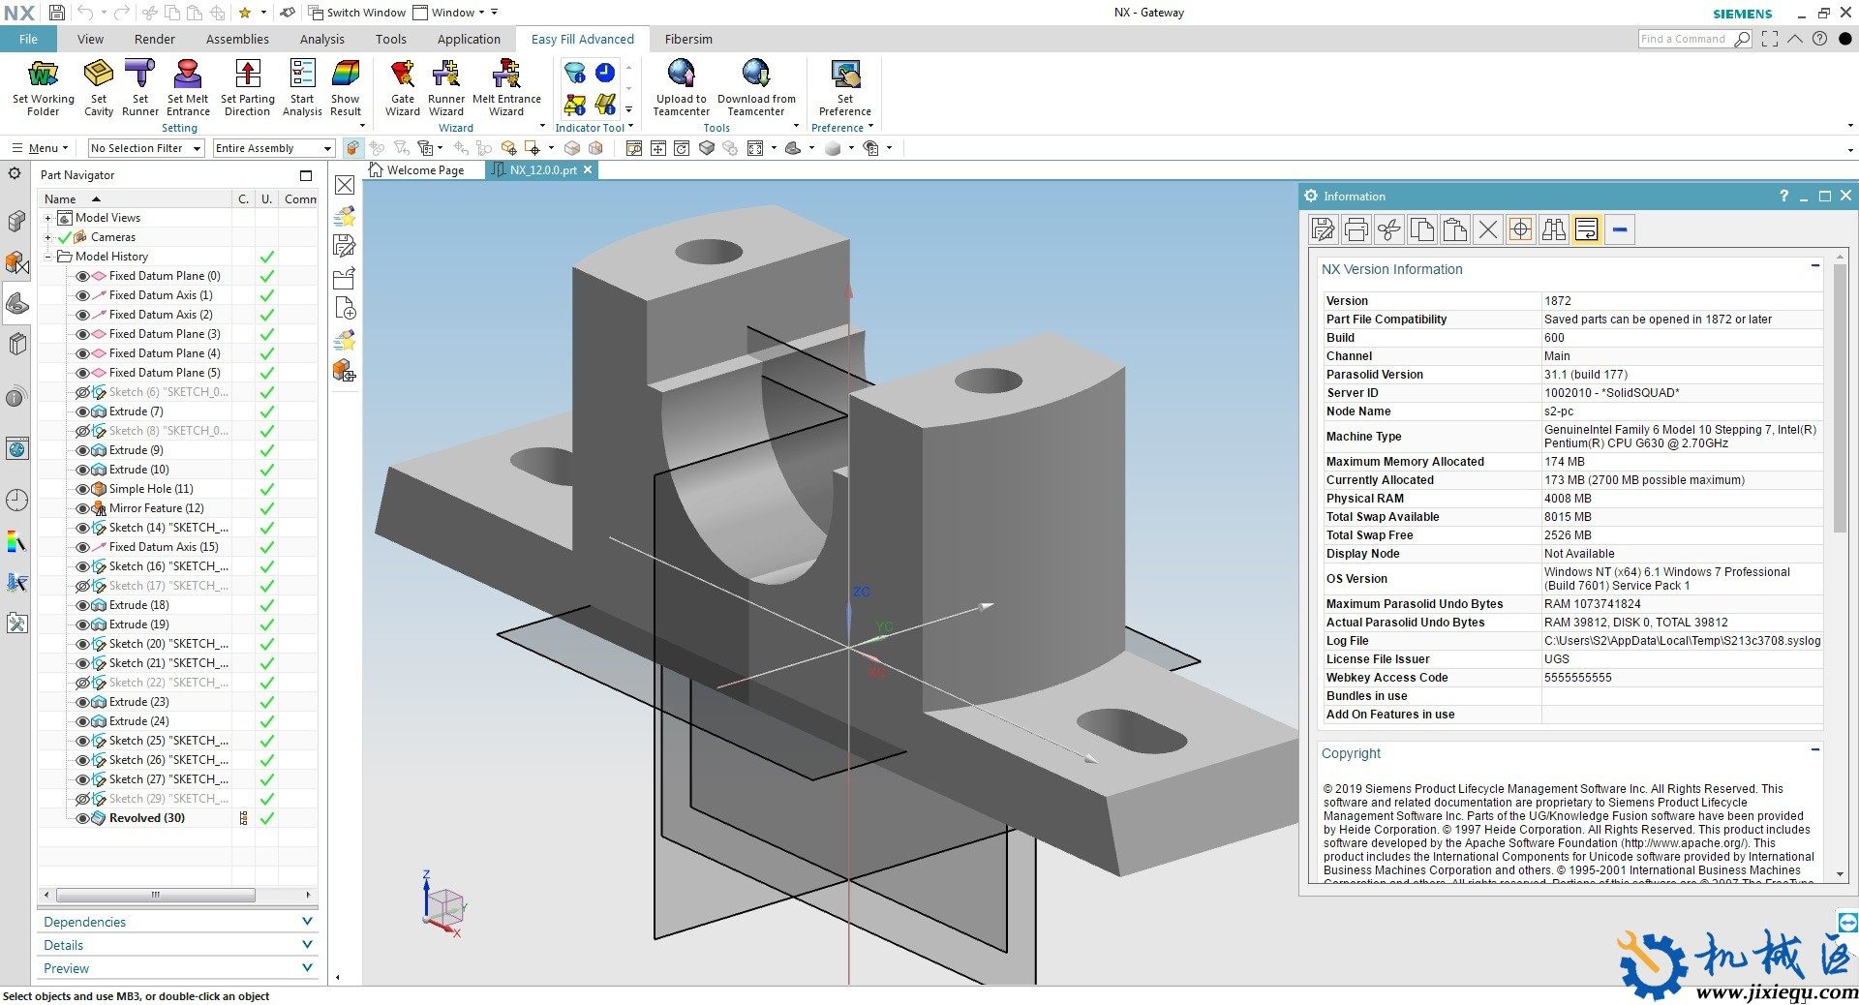Click the copy icon in Information window

click(1422, 229)
